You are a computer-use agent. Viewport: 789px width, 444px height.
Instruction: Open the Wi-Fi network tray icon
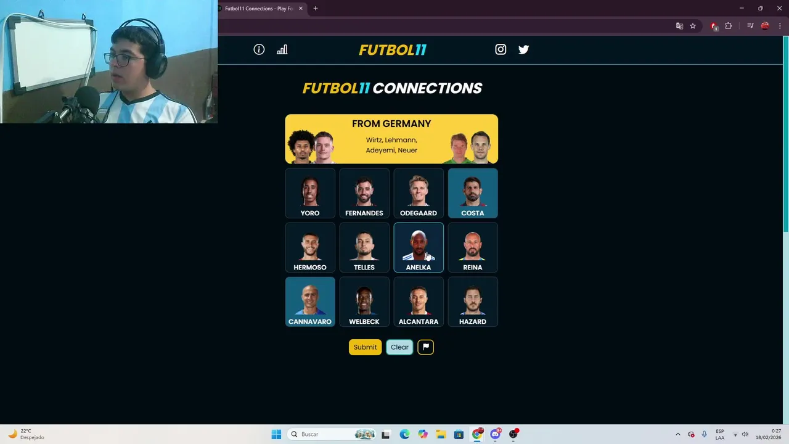click(735, 434)
